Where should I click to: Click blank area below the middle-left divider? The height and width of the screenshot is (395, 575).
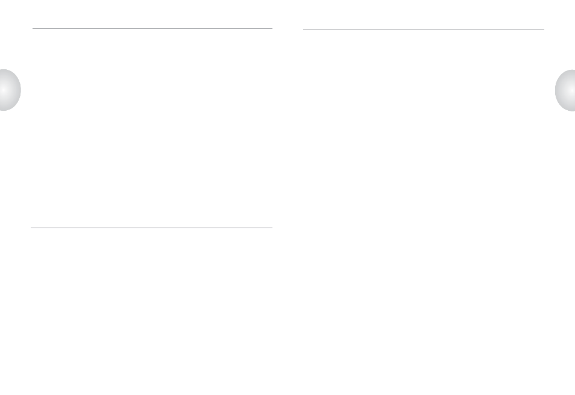pos(151,311)
